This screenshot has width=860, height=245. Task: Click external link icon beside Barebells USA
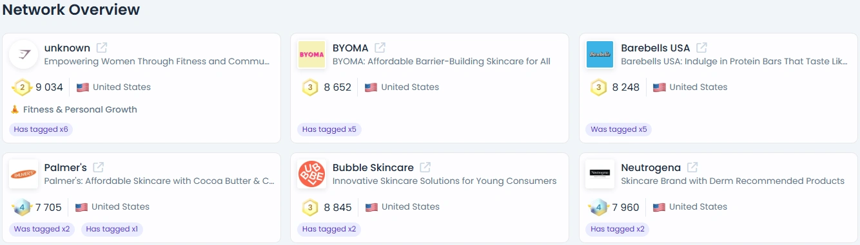(x=702, y=48)
